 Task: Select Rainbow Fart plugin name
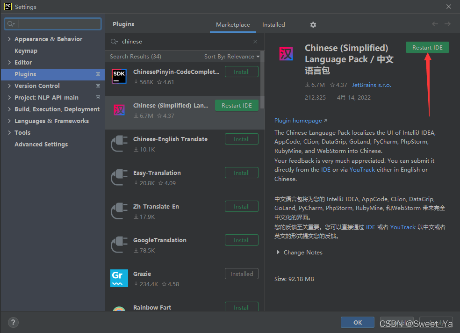(x=152, y=307)
